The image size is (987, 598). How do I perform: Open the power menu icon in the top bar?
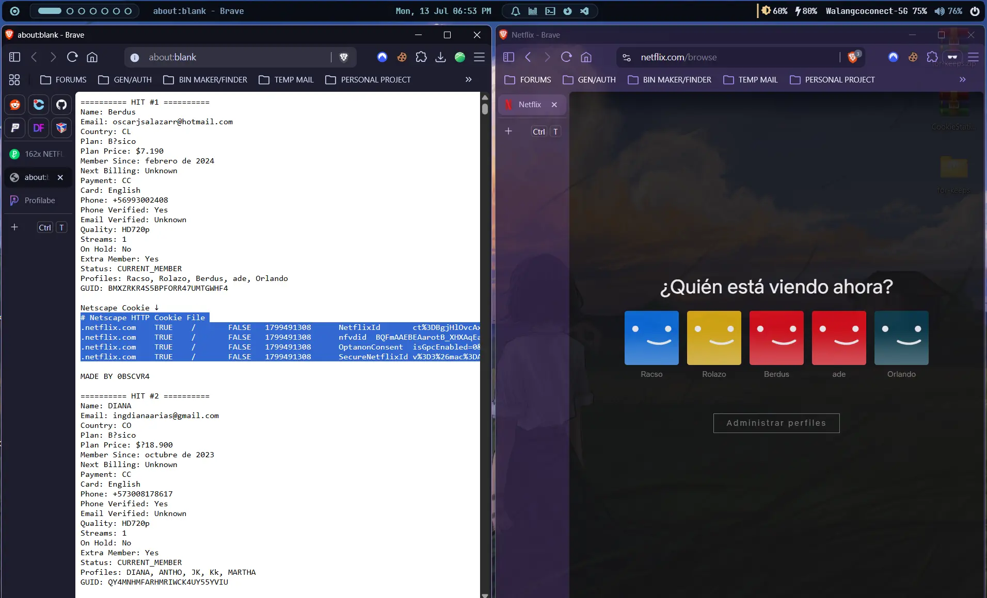pyautogui.click(x=975, y=11)
